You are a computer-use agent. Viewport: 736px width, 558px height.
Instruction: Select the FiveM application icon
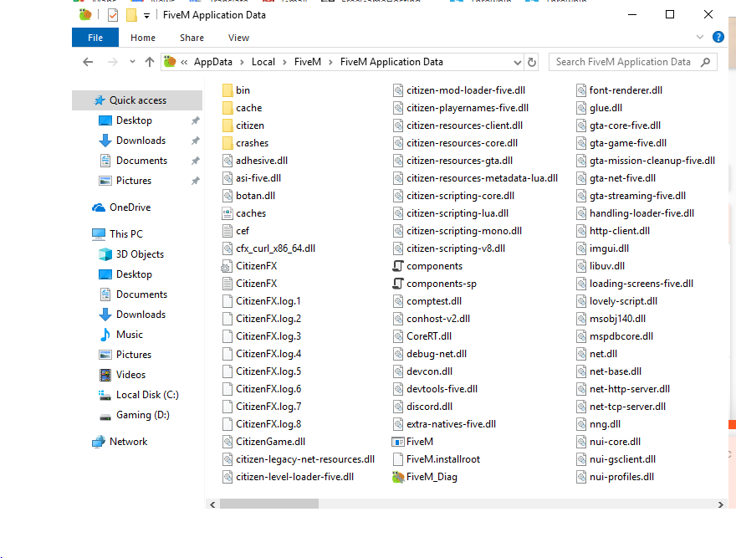click(398, 442)
